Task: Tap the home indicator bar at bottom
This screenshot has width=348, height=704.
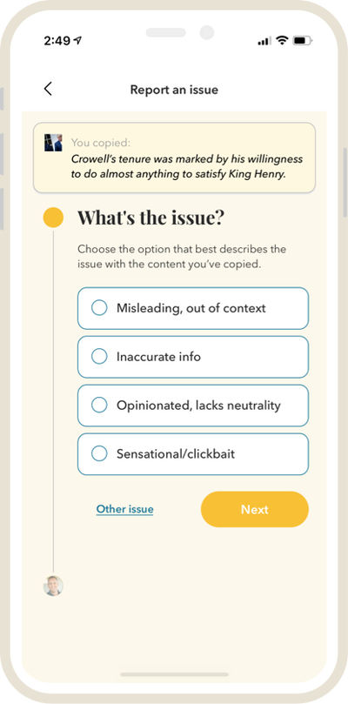Action: tap(174, 674)
